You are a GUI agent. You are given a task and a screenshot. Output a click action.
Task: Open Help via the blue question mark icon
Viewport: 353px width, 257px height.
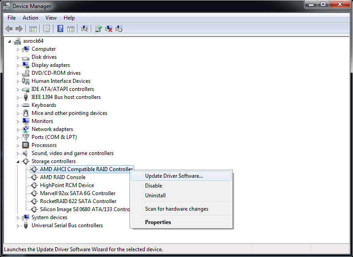click(61, 29)
